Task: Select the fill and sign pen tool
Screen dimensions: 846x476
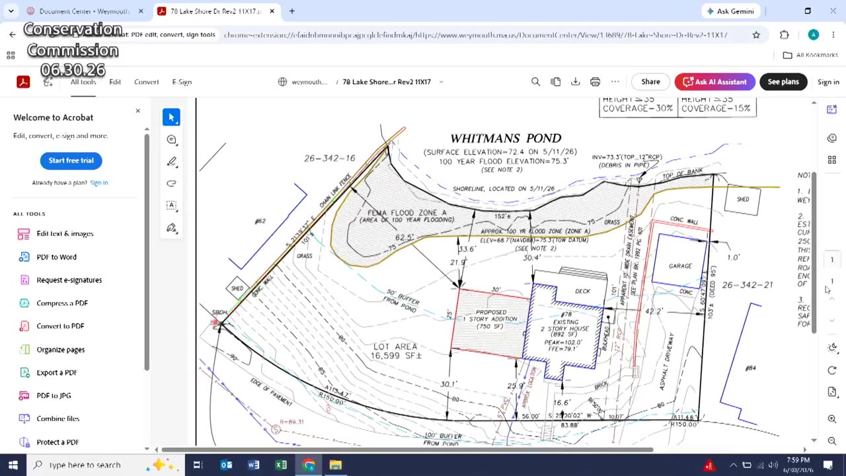Action: [x=172, y=227]
